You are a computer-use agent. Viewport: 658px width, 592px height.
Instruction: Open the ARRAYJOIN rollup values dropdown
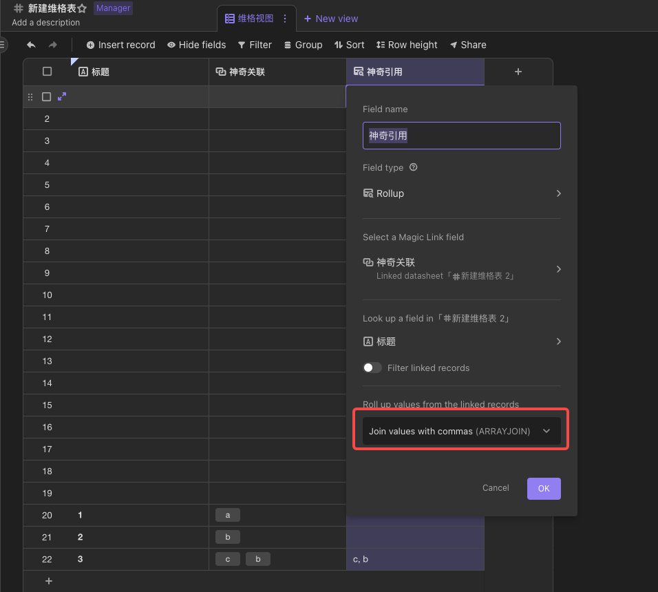click(x=461, y=430)
